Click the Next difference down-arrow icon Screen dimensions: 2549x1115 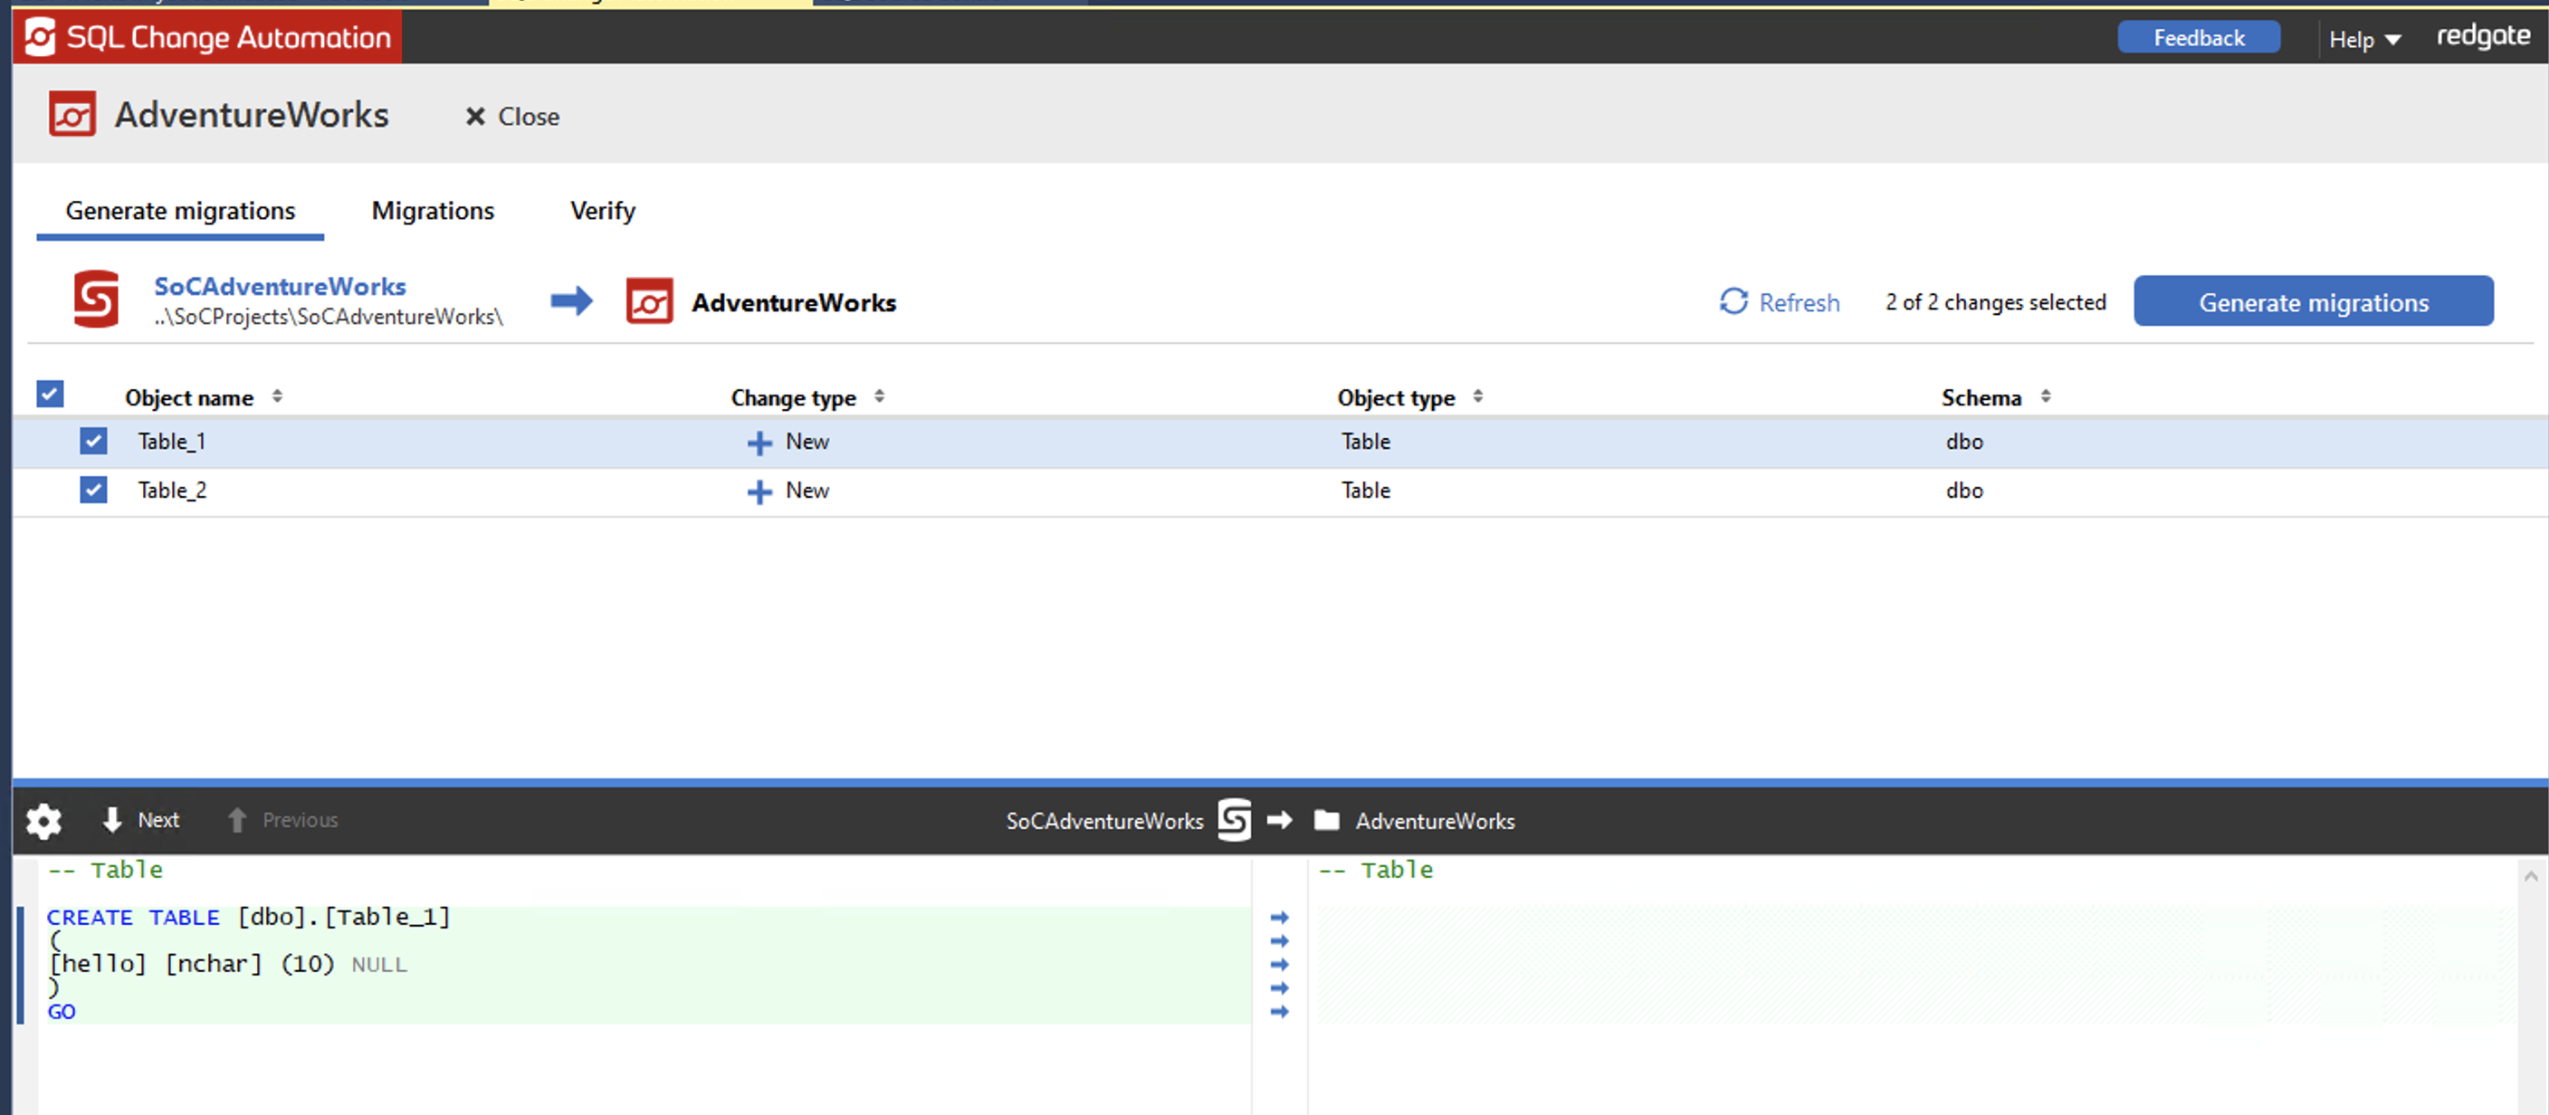coord(112,819)
